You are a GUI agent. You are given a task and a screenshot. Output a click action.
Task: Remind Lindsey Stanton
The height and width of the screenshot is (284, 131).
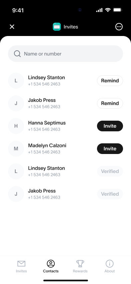coord(110,81)
